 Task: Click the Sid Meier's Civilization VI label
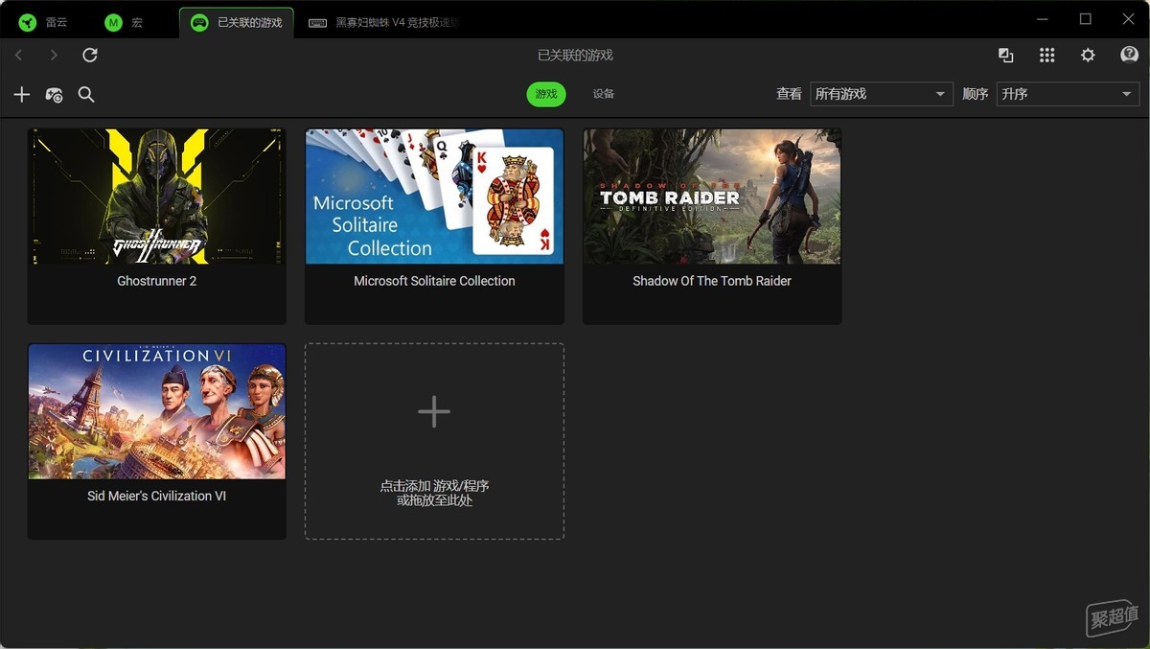pos(157,496)
